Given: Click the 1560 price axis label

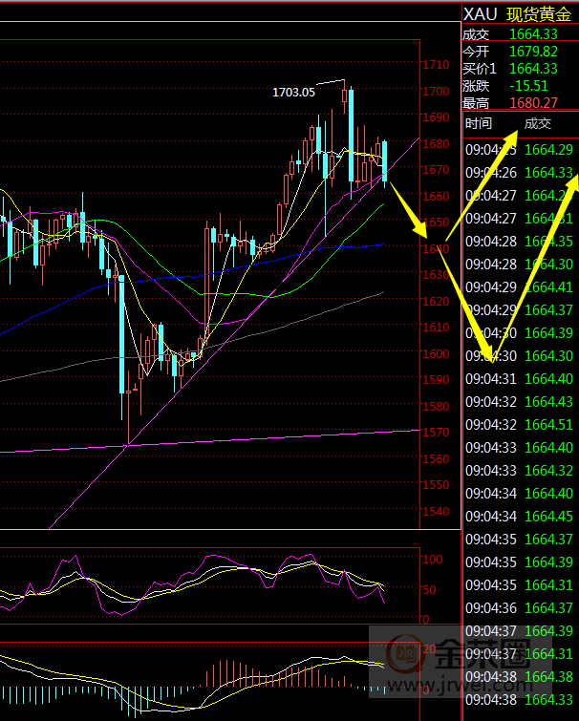Looking at the screenshot, I should point(436,458).
